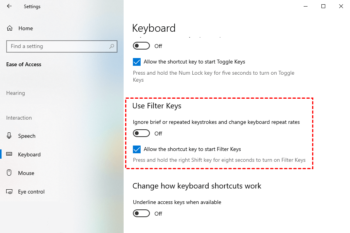
Task: Select the Keyboard sidebar item
Action: (x=29, y=154)
